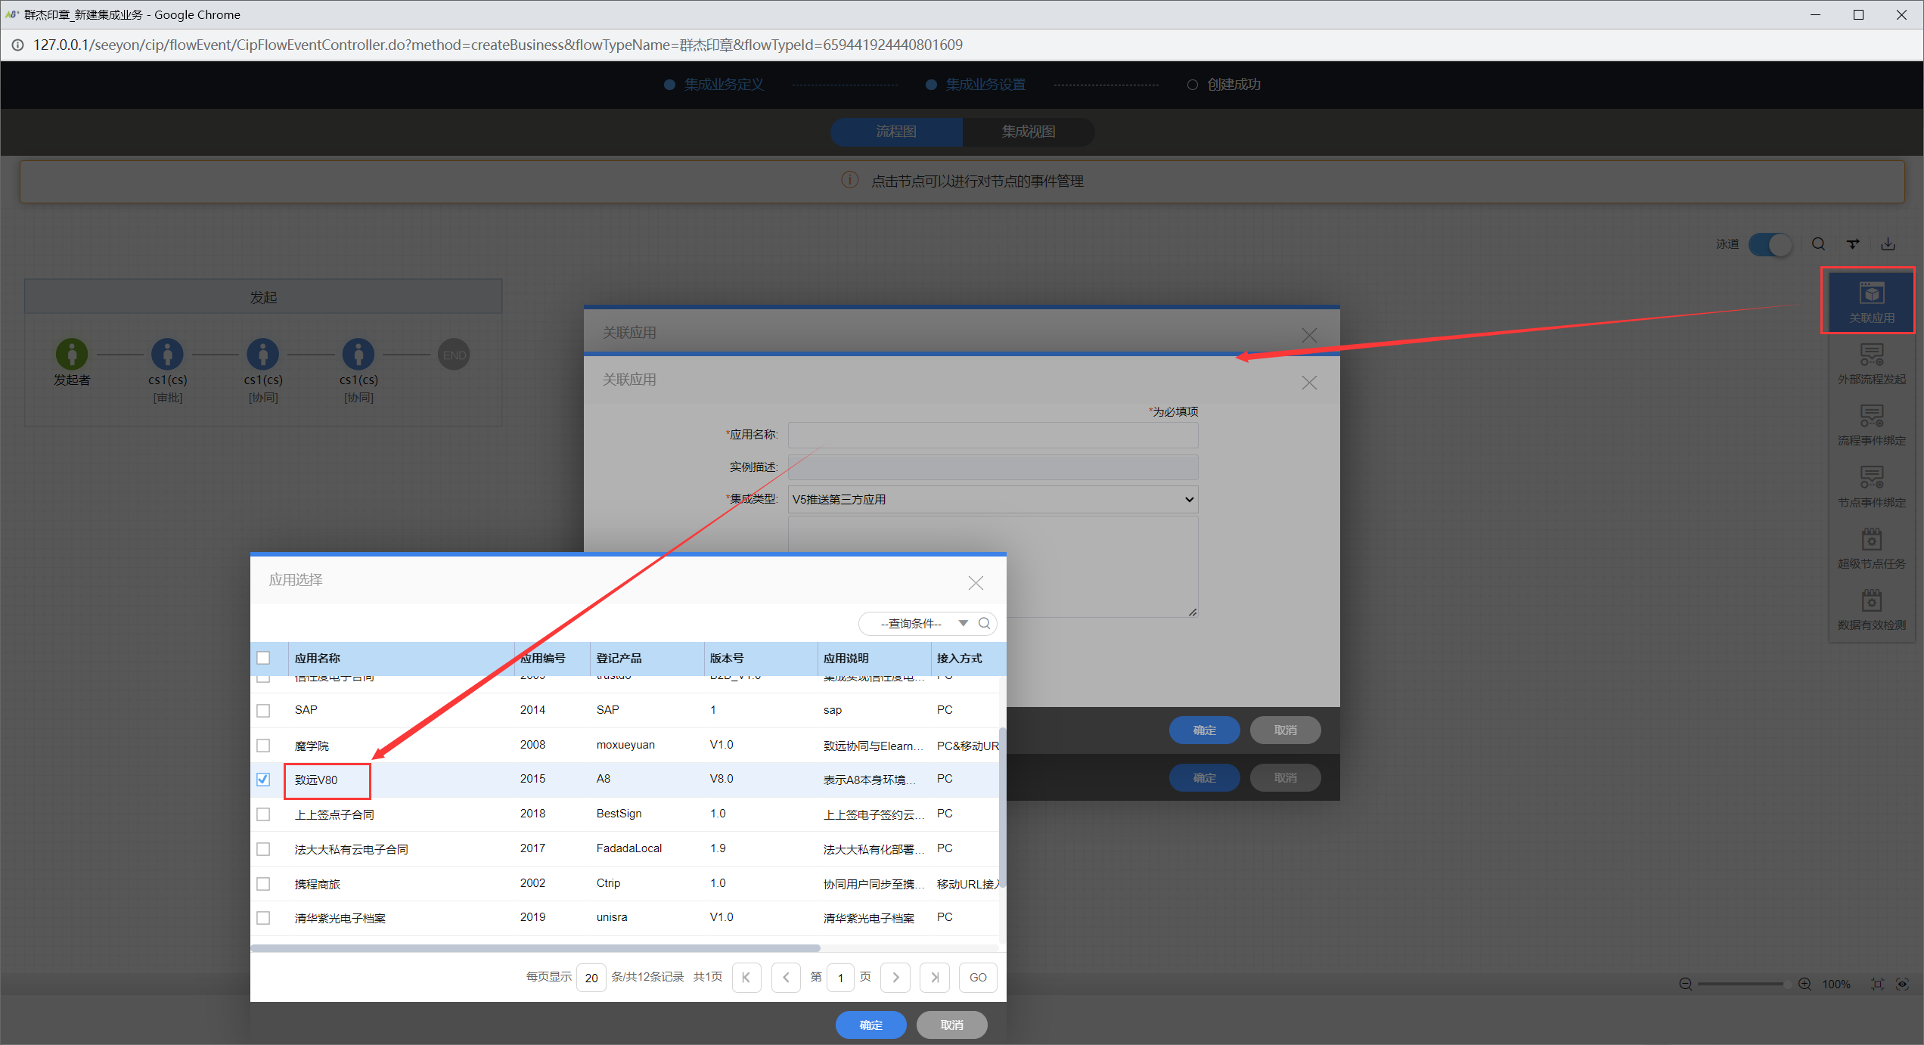The height and width of the screenshot is (1045, 1924).
Task: Check the SAP row checkbox
Action: 263,710
